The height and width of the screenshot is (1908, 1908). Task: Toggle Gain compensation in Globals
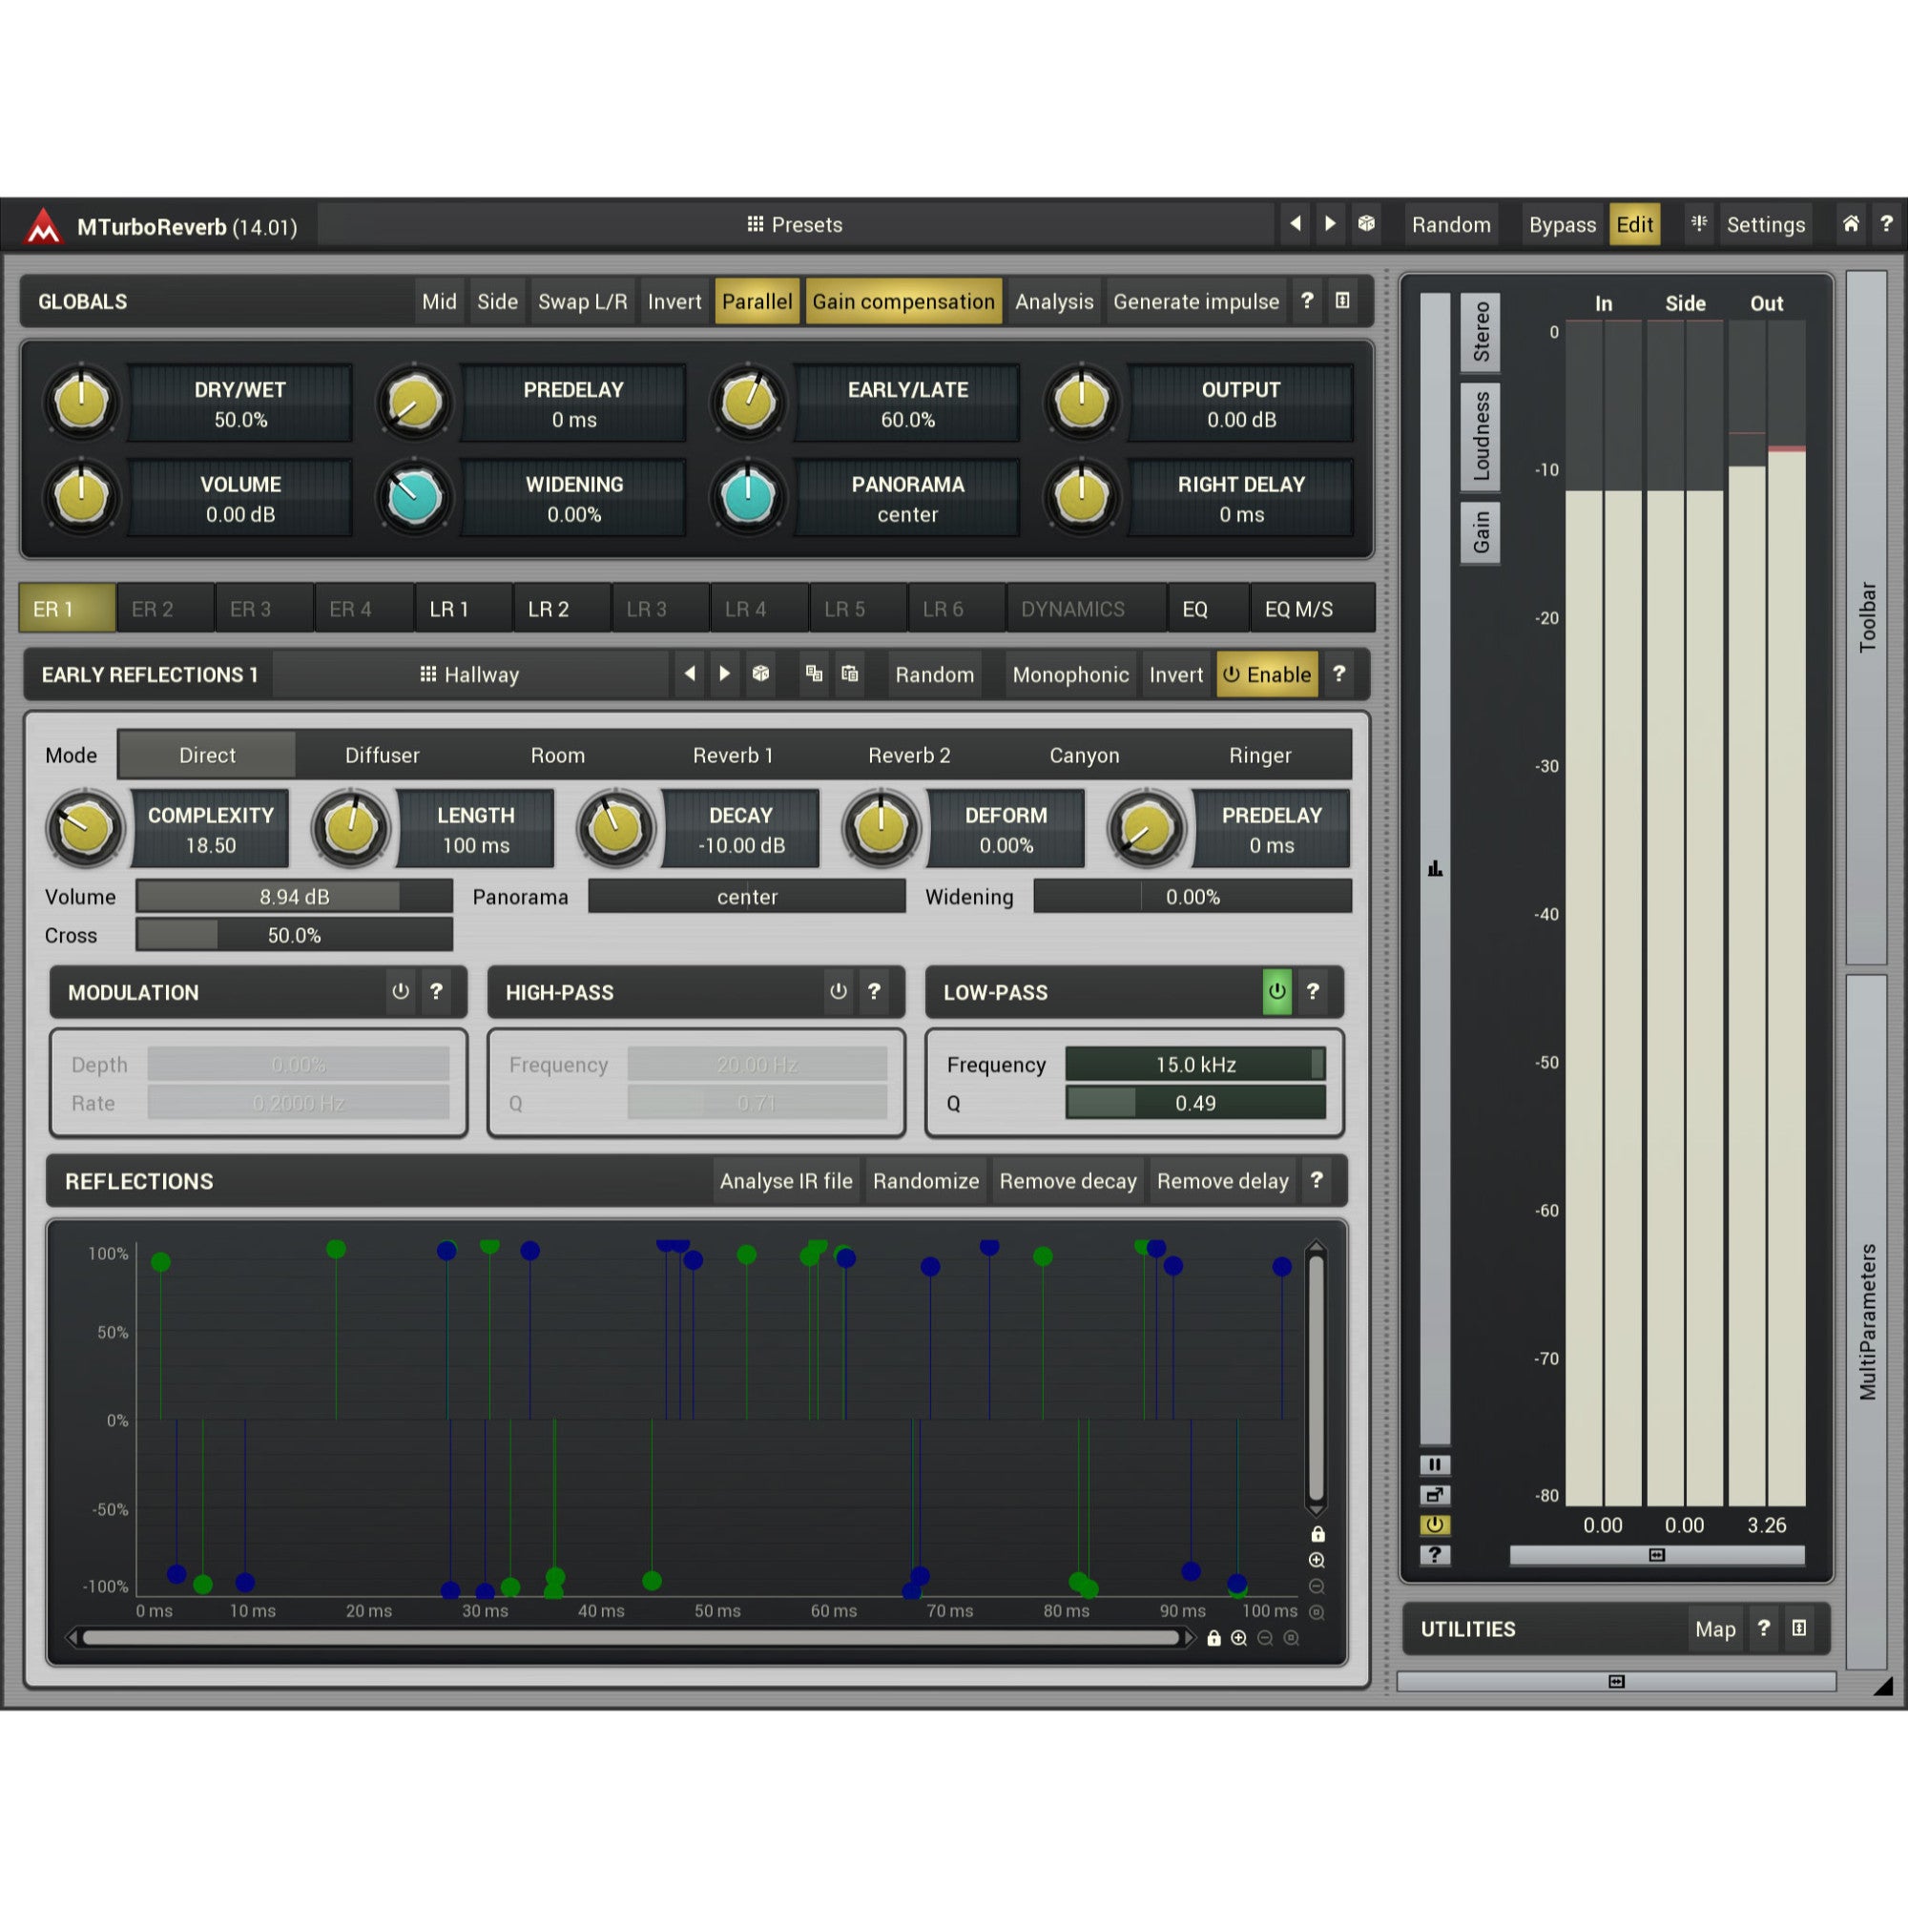pyautogui.click(x=903, y=301)
